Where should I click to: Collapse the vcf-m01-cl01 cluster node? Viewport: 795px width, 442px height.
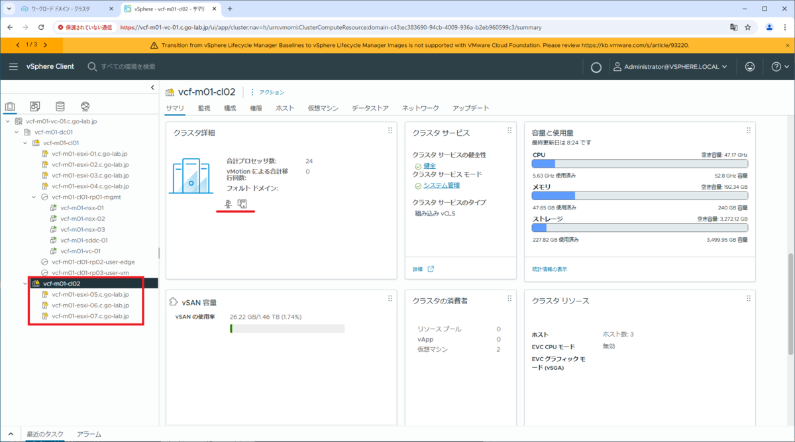click(25, 142)
